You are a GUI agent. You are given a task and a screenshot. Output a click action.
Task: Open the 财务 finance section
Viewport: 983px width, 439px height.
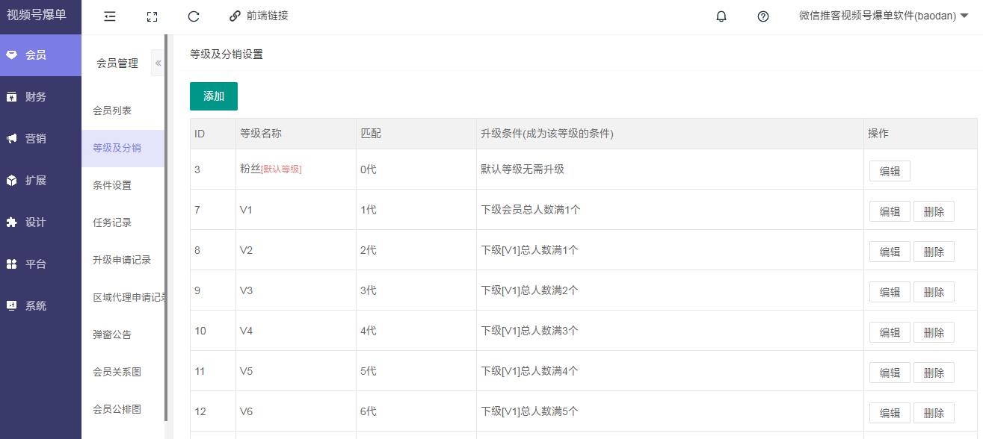click(36, 97)
